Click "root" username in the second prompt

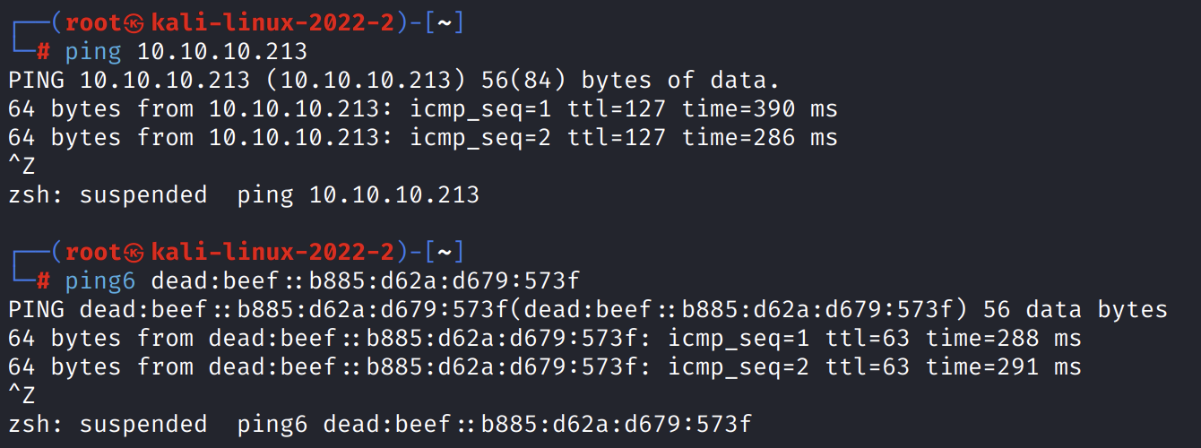tap(93, 252)
